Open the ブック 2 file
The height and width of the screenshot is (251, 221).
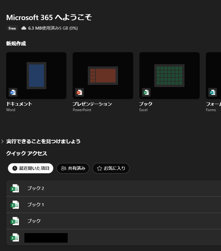coord(113,188)
